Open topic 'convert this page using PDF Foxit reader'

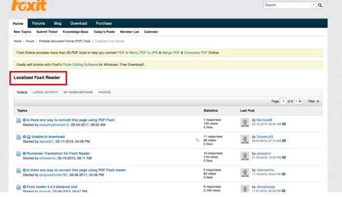click(76, 170)
